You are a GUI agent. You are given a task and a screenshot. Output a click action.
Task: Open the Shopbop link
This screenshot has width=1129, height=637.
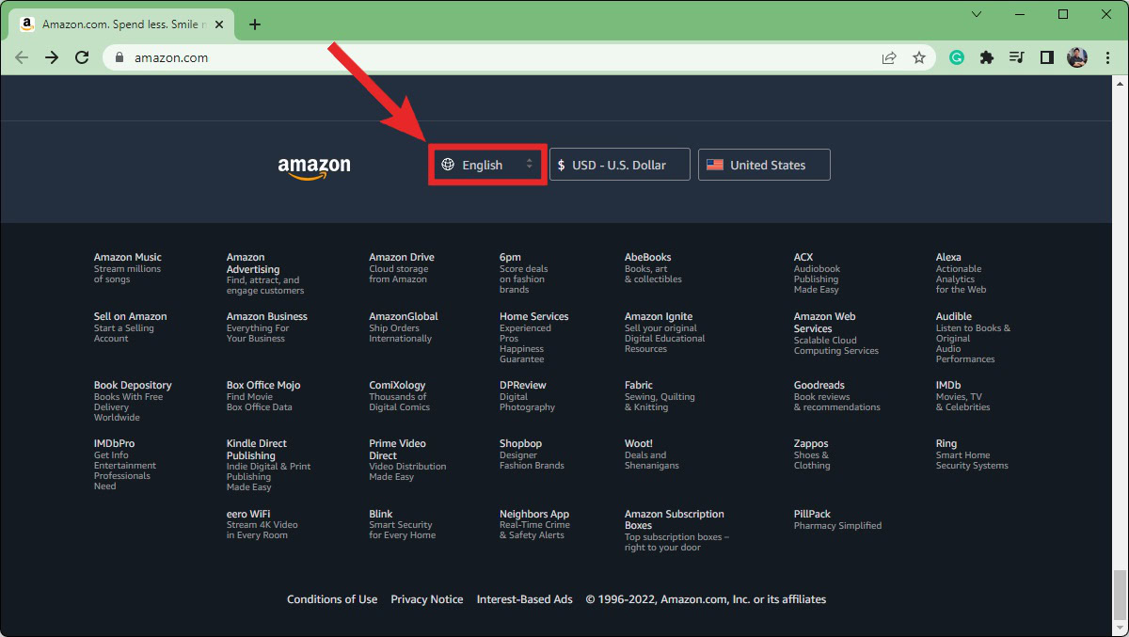[521, 443]
